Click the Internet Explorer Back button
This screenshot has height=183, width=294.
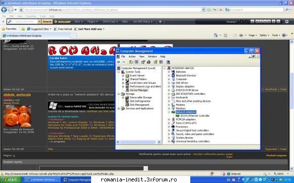click(4, 10)
